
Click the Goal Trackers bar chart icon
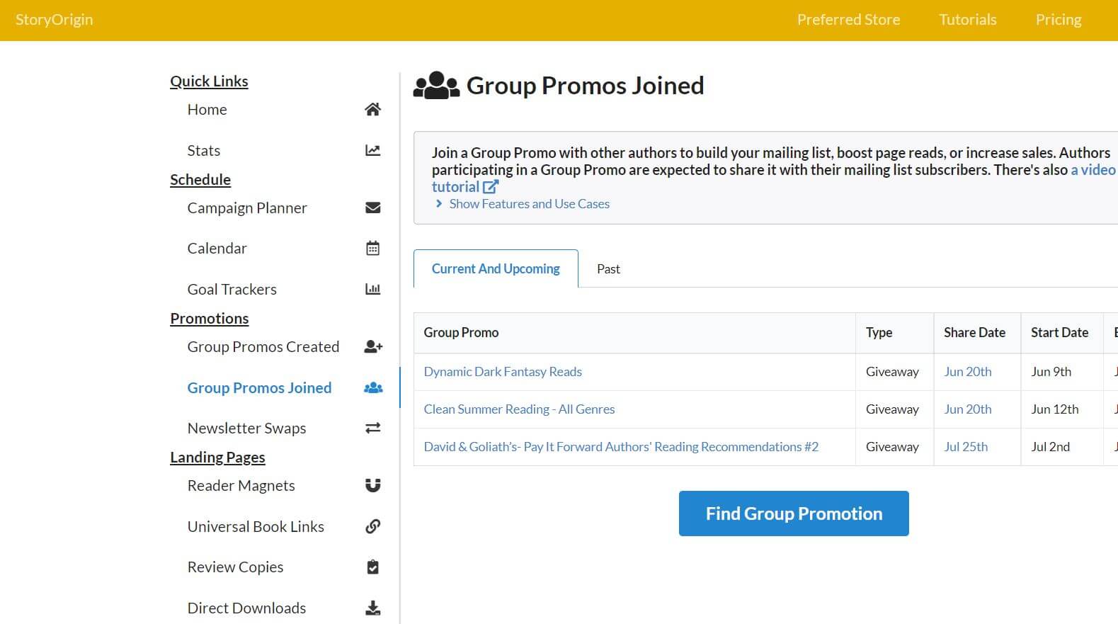372,289
